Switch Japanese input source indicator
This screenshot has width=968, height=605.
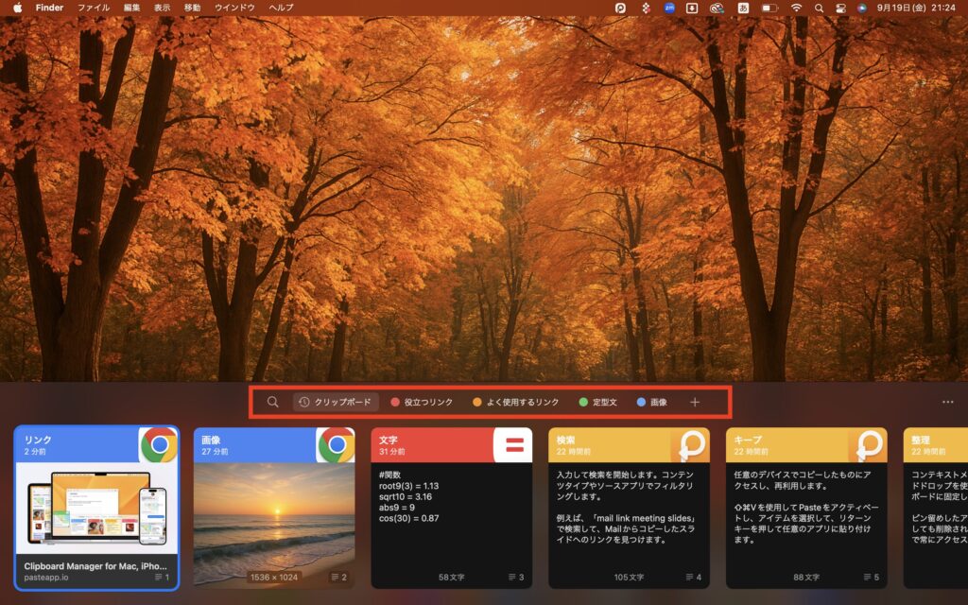743,8
